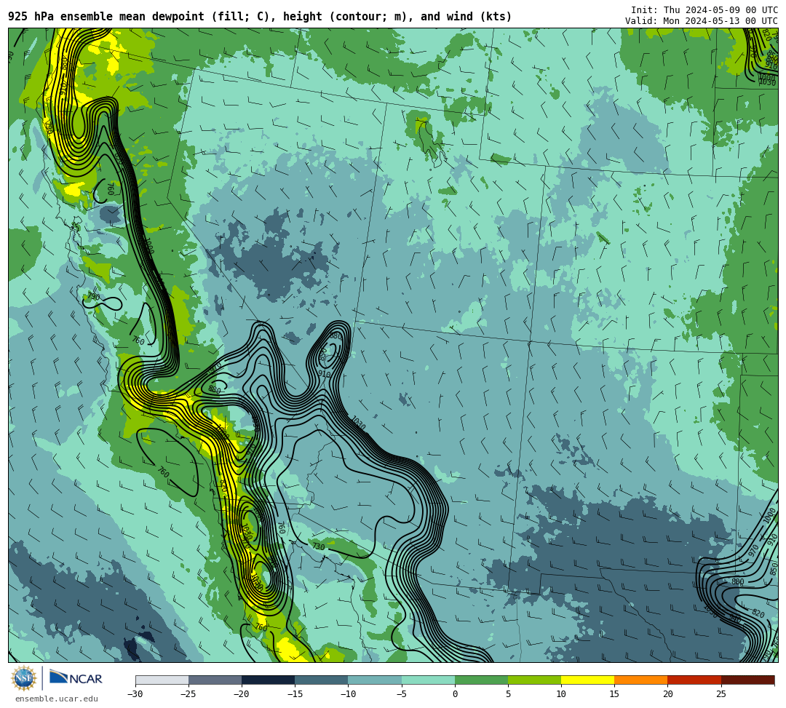Pick the teal -10 to -5 swatch
Viewport: 786px width, 708px height.
(375, 680)
